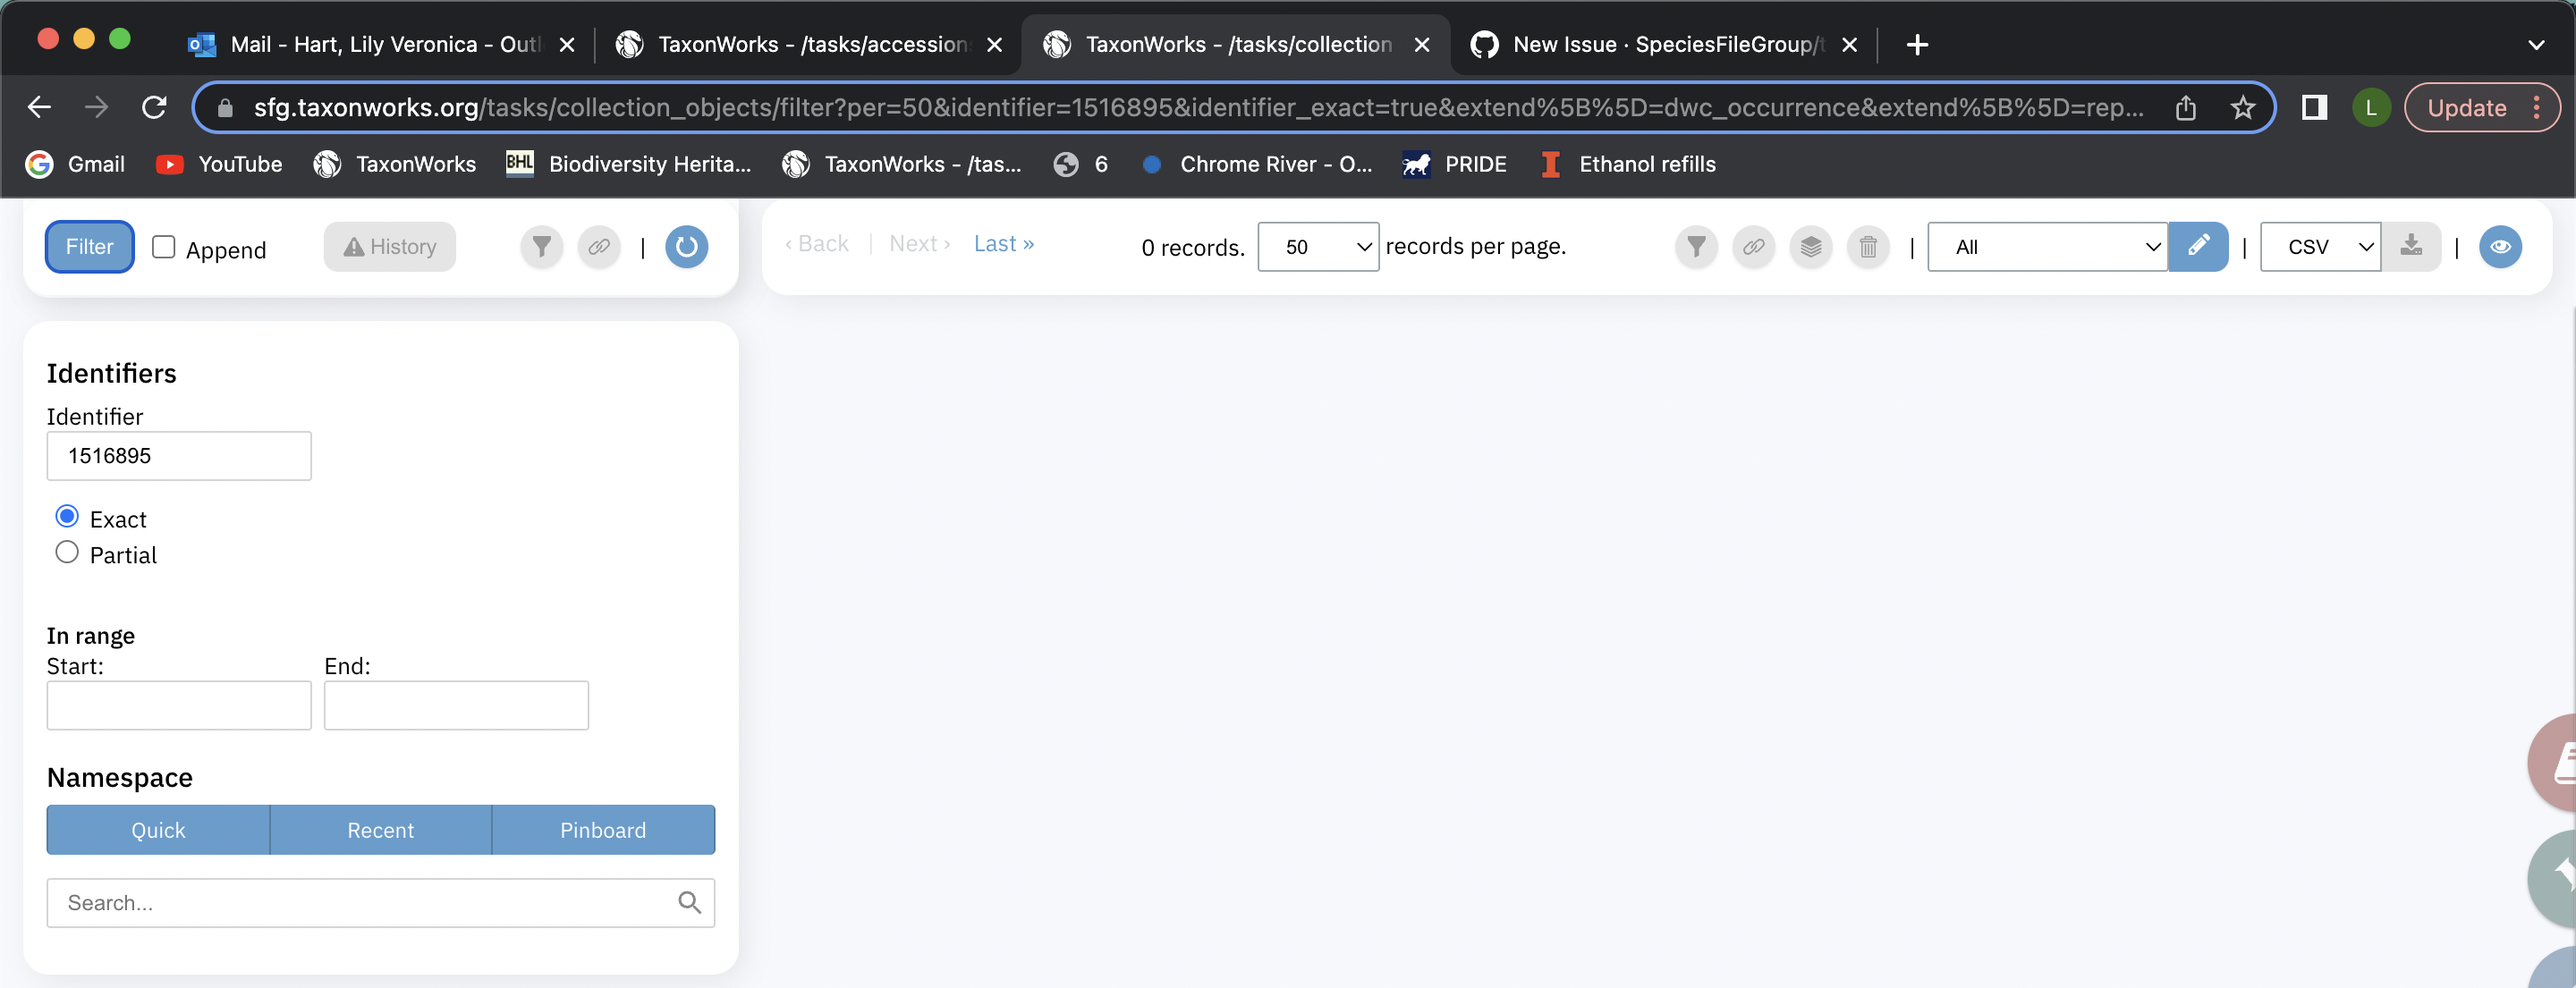Viewport: 2576px width, 988px height.
Task: Open the All field selector dropdown
Action: [x=2046, y=246]
